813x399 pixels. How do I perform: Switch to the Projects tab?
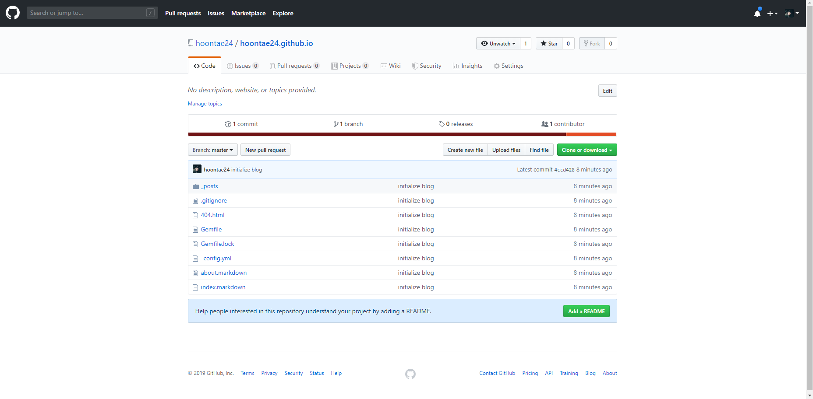click(x=350, y=66)
